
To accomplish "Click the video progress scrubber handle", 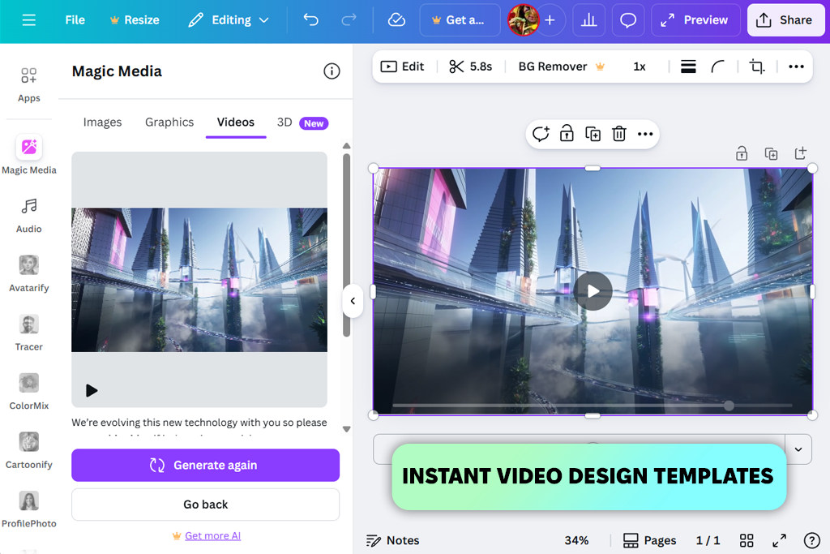I will tap(729, 406).
